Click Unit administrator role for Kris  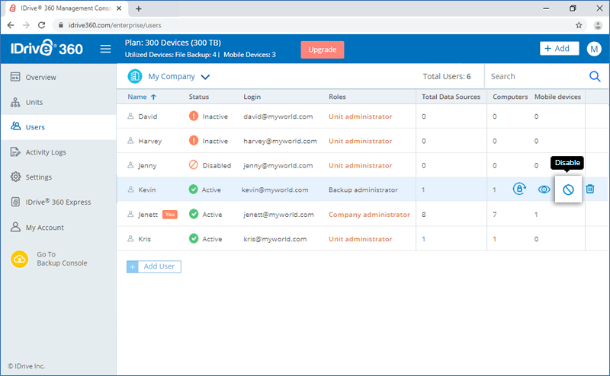[360, 239]
